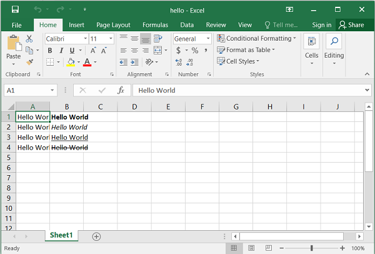Image resolution: width=375 pixels, height=254 pixels.
Task: Switch to Page Layout view in status bar
Action: pos(251,248)
